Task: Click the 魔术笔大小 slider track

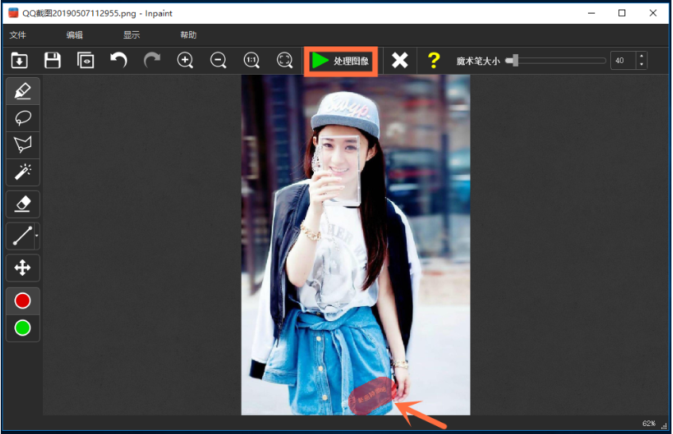Action: (556, 60)
